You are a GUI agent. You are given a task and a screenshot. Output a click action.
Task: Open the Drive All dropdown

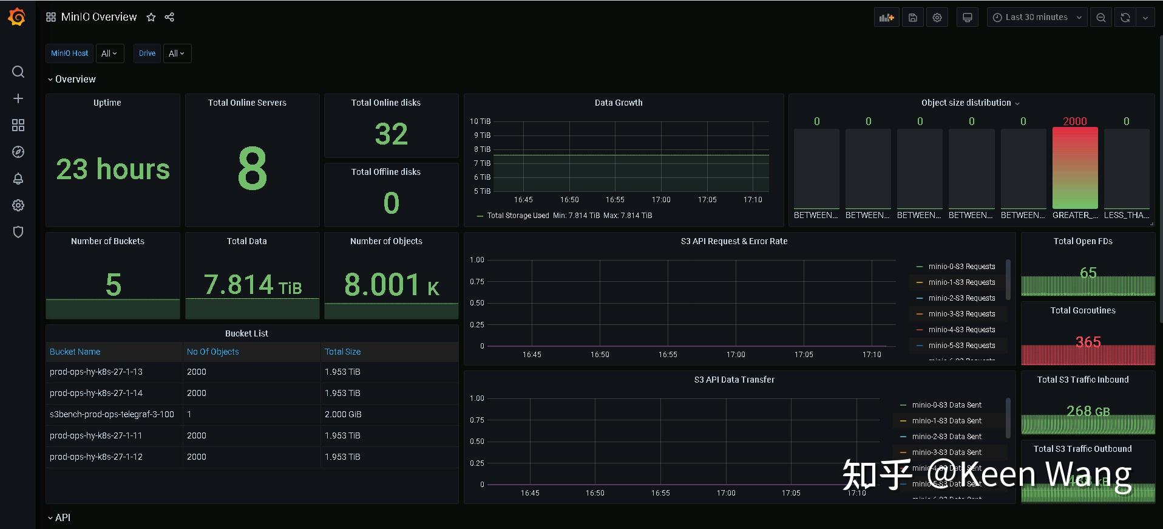coord(177,53)
